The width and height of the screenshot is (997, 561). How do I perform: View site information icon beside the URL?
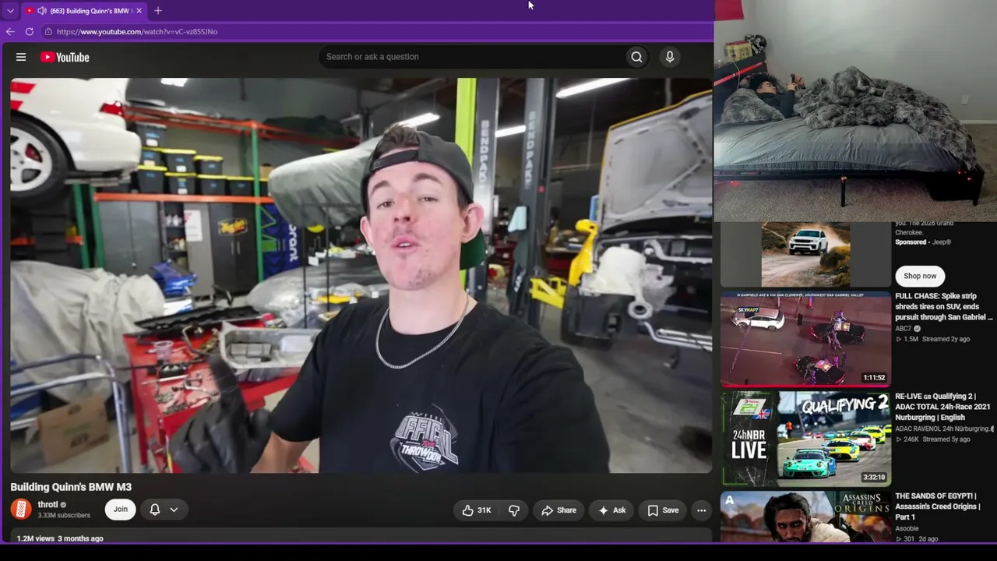[48, 32]
